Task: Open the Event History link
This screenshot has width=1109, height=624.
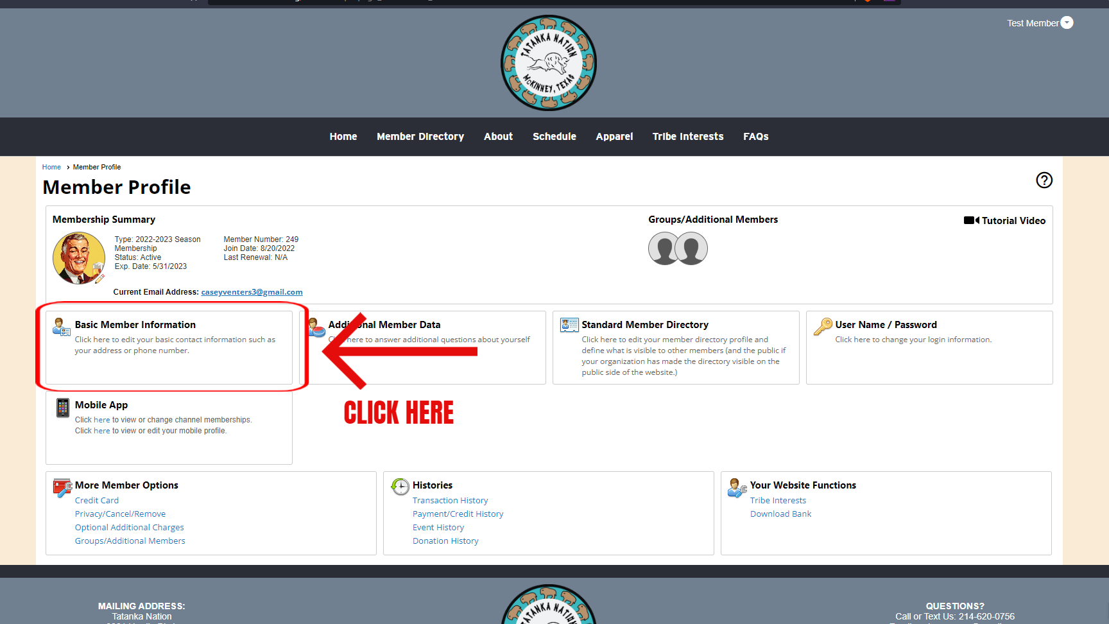Action: tap(438, 528)
